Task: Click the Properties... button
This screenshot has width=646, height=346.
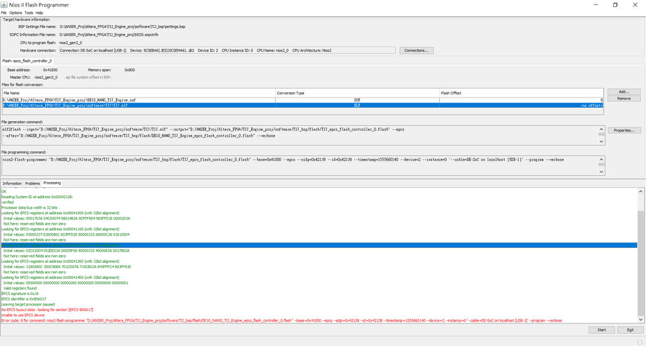Action: pyautogui.click(x=624, y=130)
